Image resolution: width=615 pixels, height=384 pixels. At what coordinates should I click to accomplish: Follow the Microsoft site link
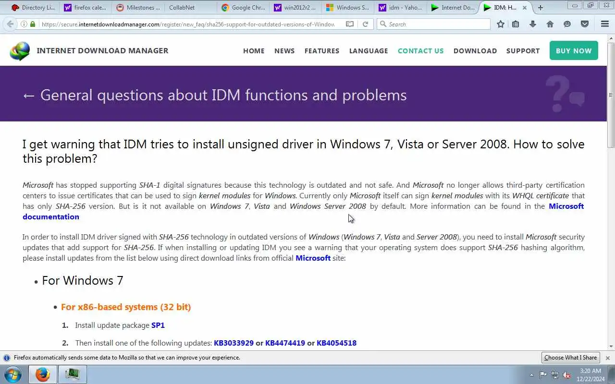pos(313,258)
